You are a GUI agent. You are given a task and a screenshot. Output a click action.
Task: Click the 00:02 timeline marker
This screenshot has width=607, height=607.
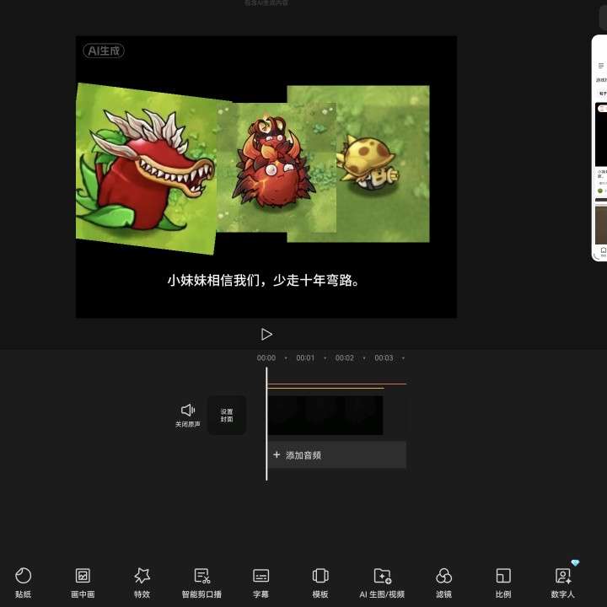point(345,358)
